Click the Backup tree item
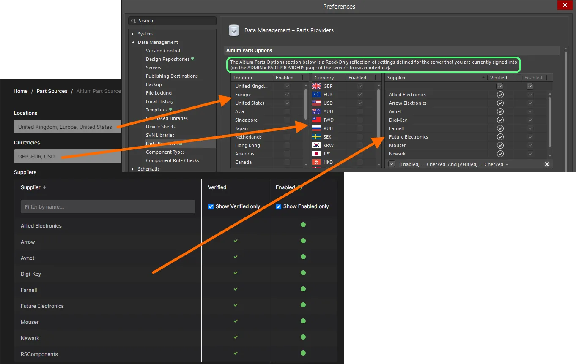This screenshot has width=576, height=364. (154, 84)
